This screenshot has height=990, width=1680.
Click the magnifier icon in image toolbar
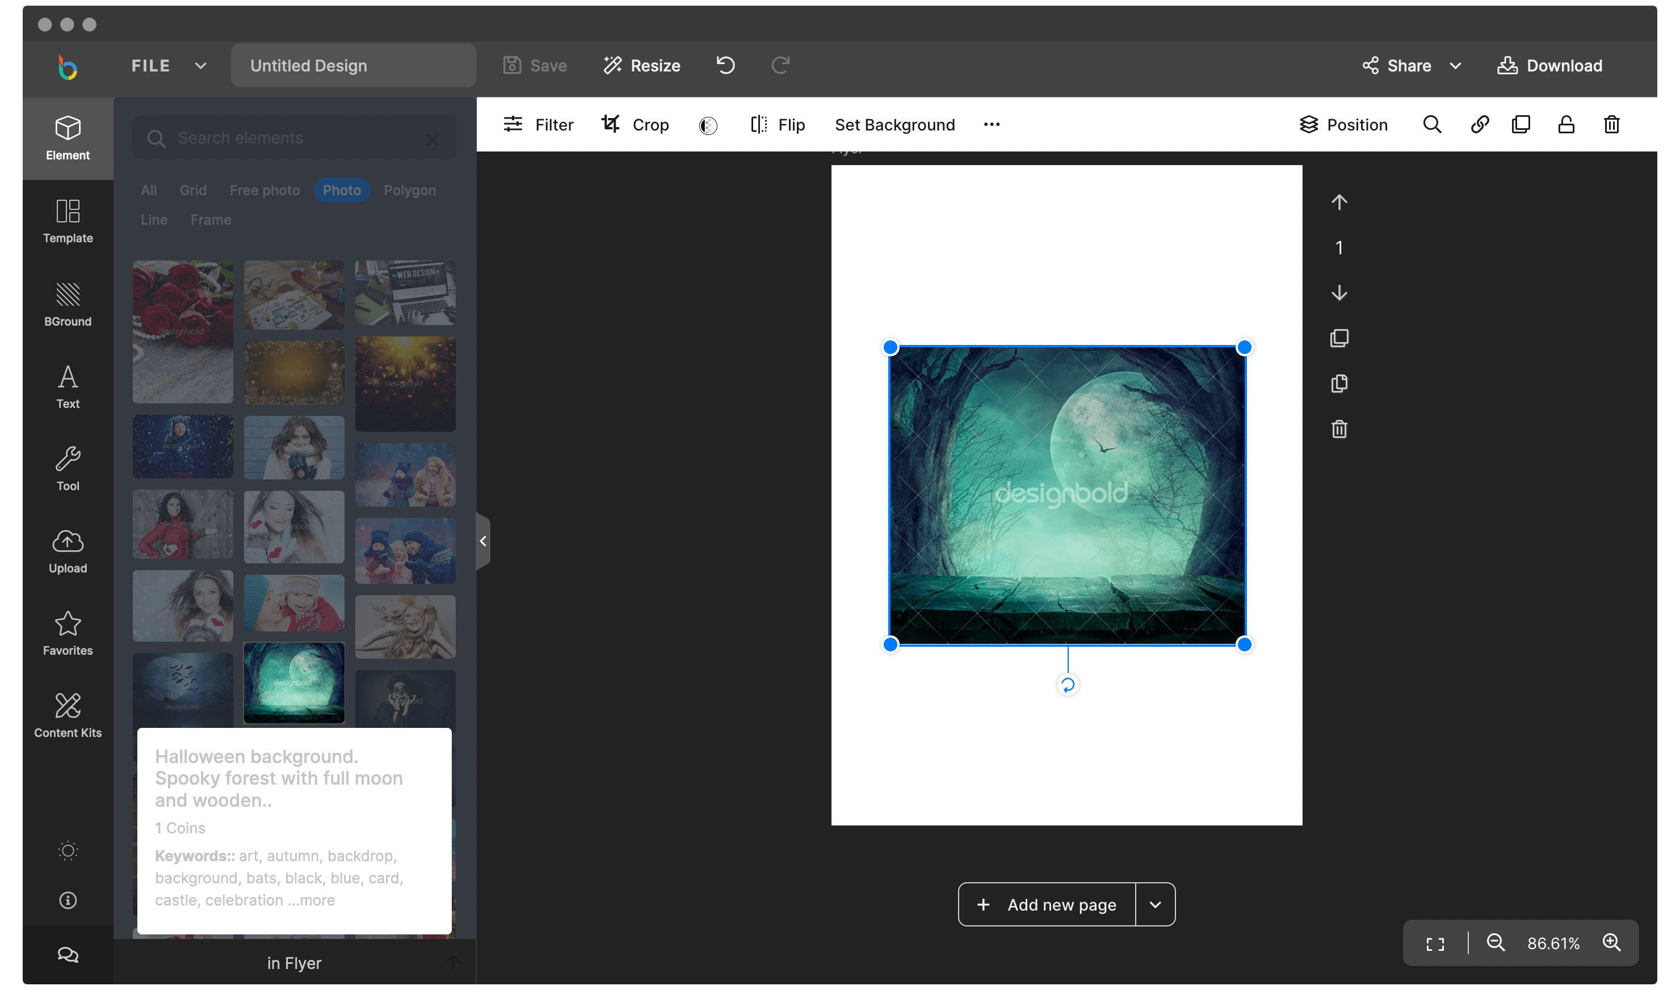click(x=1432, y=125)
